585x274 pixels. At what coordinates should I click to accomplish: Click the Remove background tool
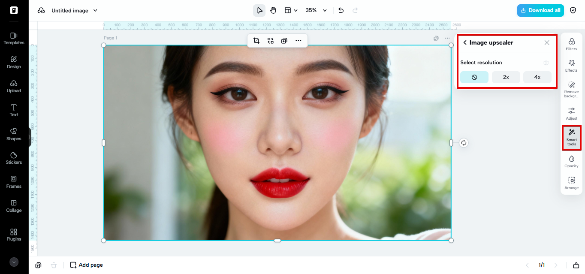click(571, 89)
